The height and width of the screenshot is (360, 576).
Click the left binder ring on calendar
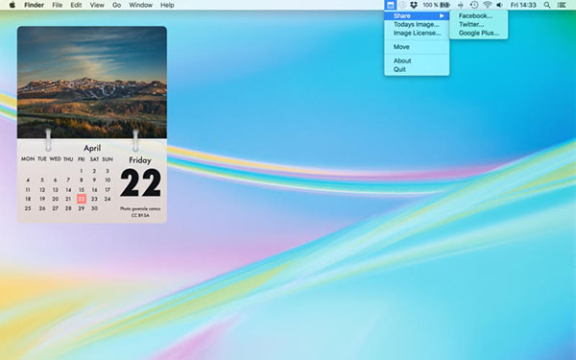tap(48, 139)
